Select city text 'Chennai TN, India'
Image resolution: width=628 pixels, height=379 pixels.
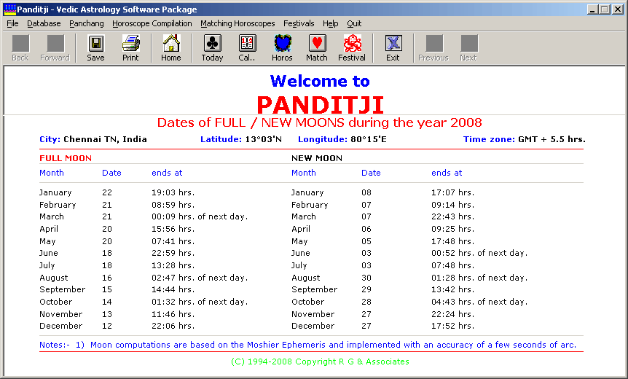pos(105,139)
